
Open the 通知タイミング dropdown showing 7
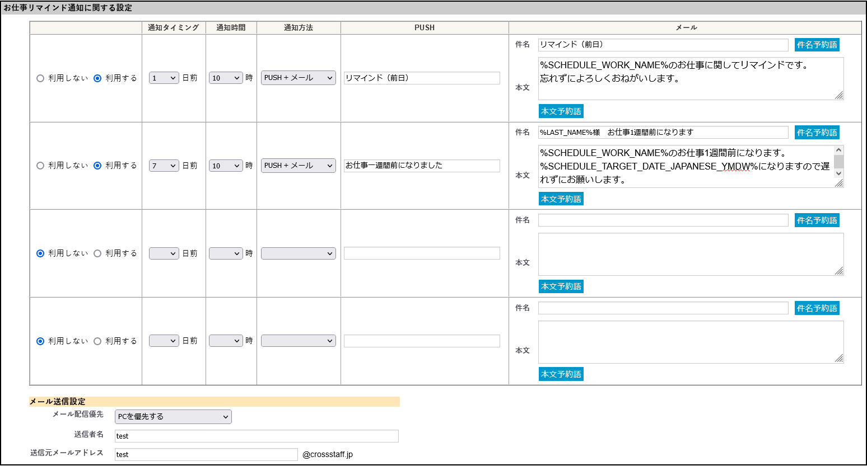click(164, 166)
